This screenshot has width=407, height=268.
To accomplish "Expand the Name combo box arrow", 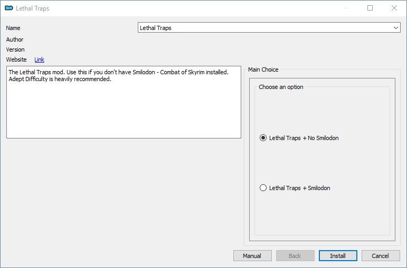I will (x=395, y=28).
